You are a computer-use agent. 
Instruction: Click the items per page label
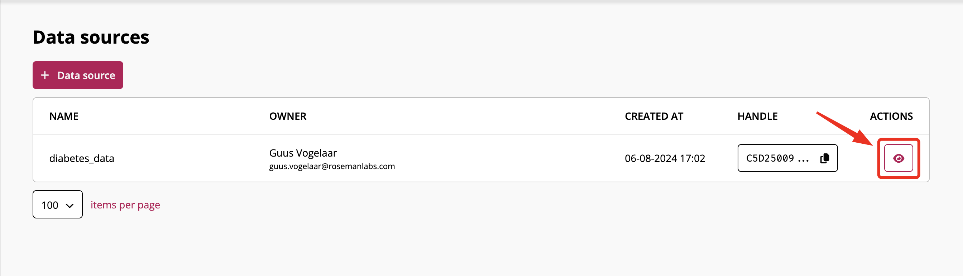click(125, 205)
